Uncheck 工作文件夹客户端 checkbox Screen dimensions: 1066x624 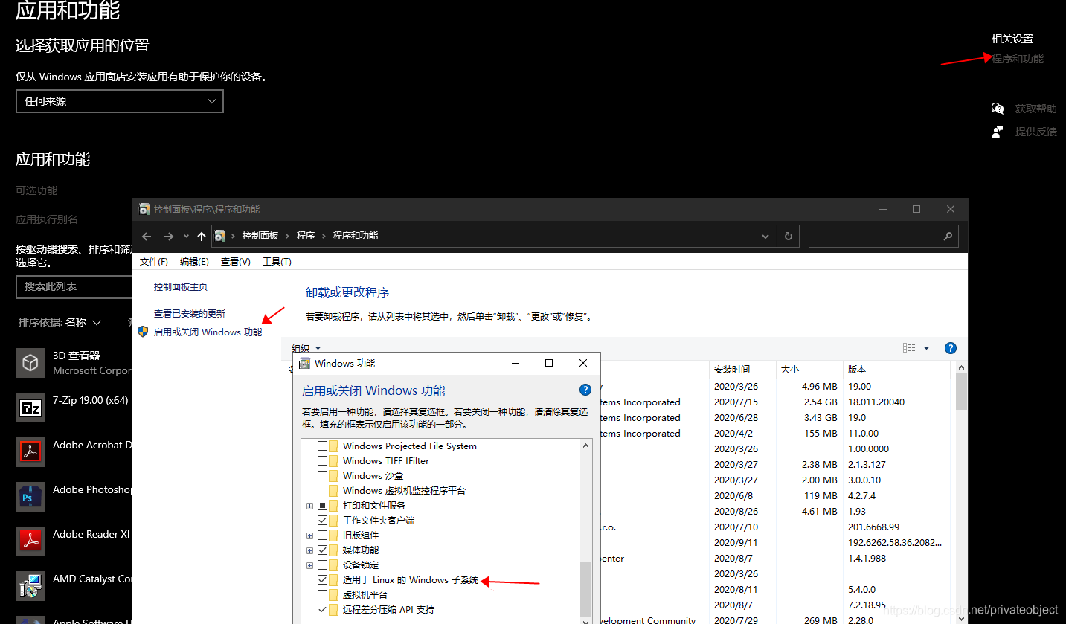323,521
